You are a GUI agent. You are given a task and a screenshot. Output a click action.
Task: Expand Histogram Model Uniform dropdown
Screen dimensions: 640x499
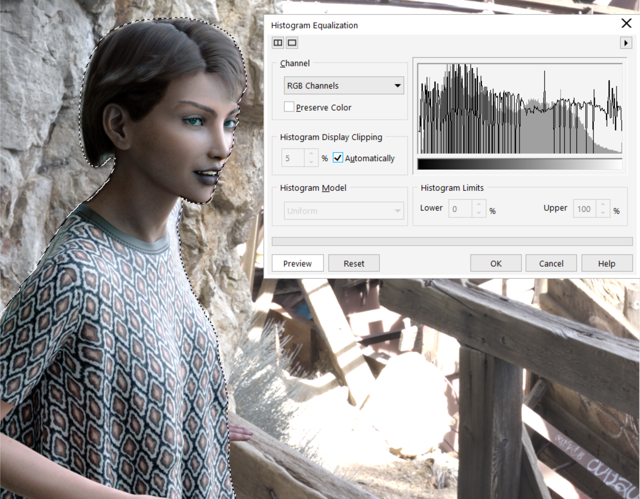[x=343, y=211]
